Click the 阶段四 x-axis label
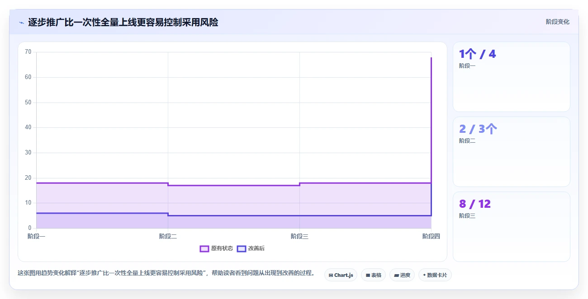Screen dimensions: 588x299 coord(431,236)
